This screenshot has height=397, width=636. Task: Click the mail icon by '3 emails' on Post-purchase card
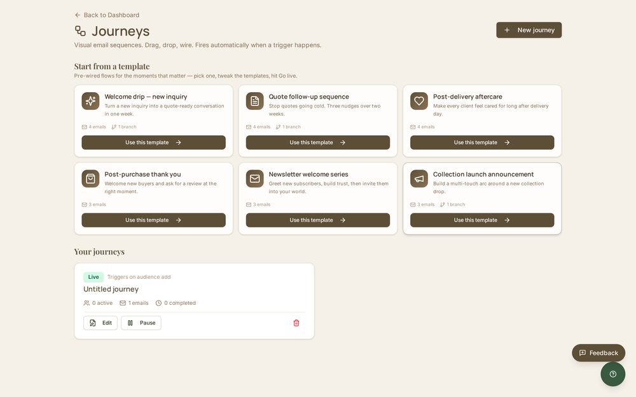pyautogui.click(x=85, y=205)
